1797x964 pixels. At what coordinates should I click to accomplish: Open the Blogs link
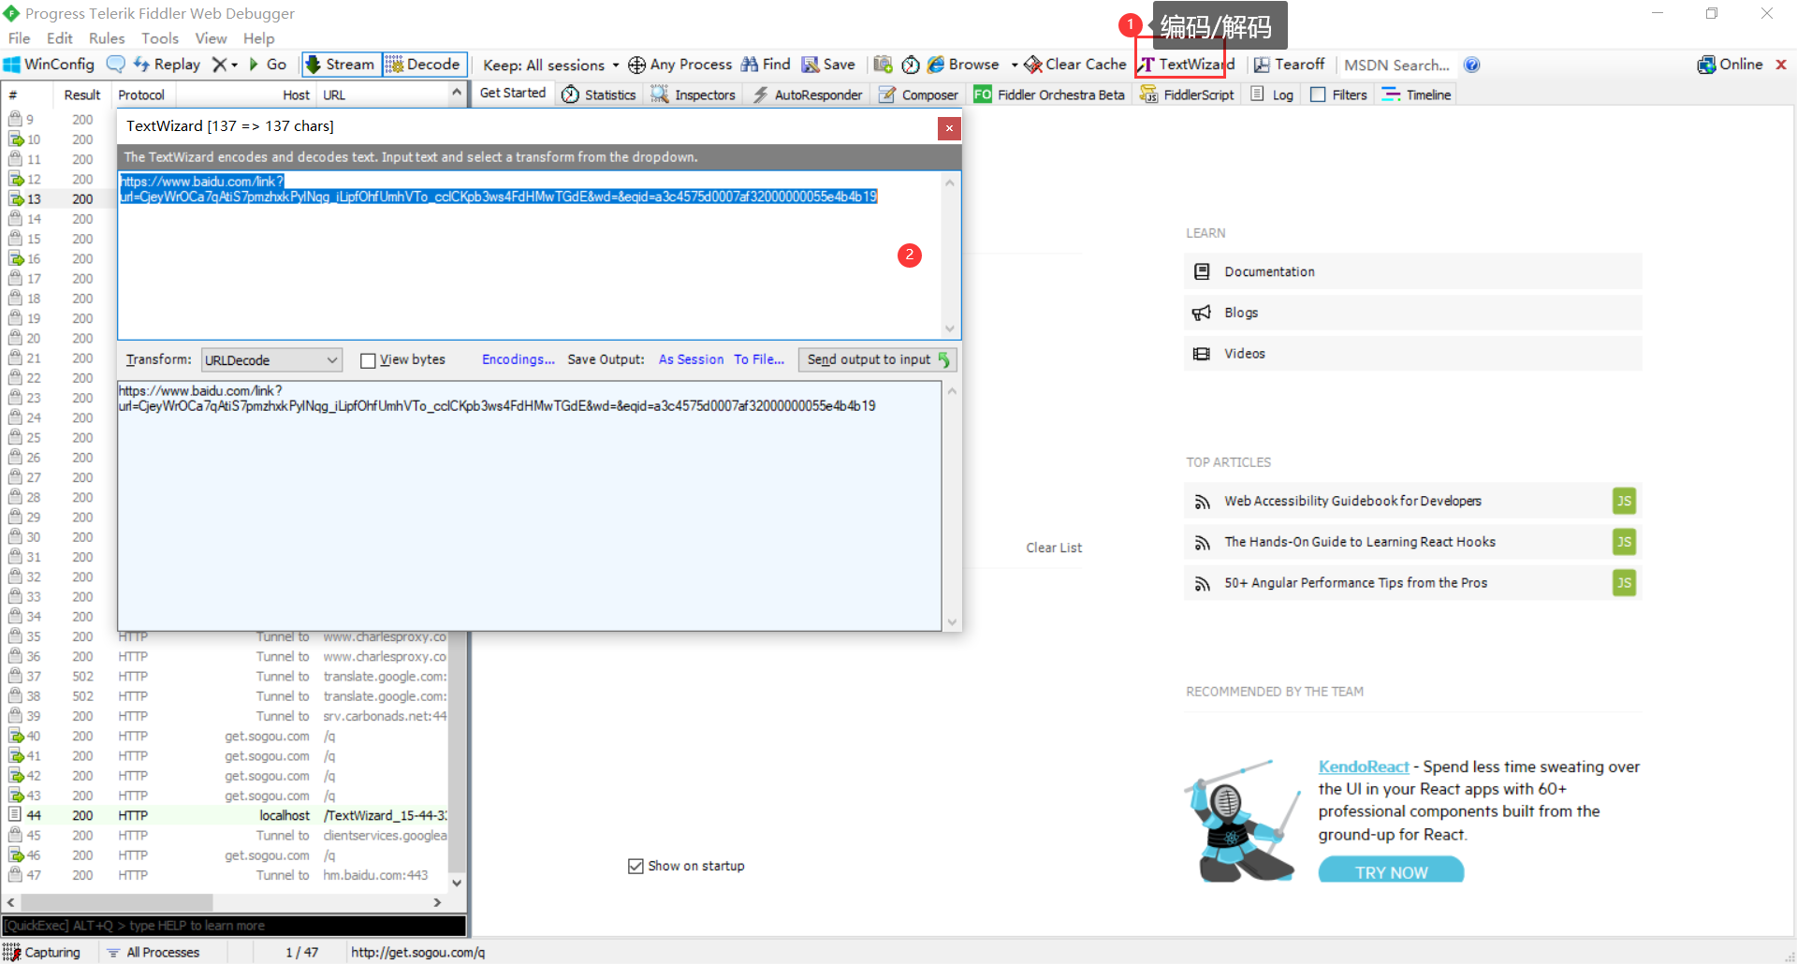(1412, 313)
